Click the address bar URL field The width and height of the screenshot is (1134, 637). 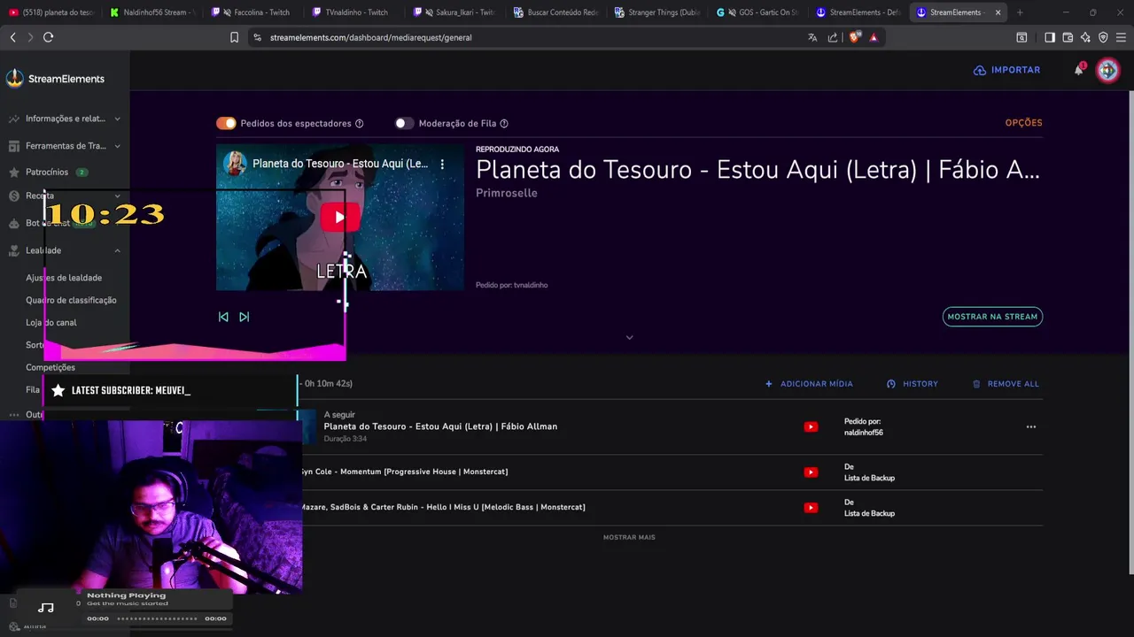pyautogui.click(x=523, y=37)
